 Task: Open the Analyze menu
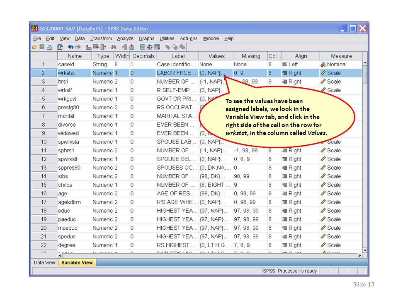(x=125, y=38)
